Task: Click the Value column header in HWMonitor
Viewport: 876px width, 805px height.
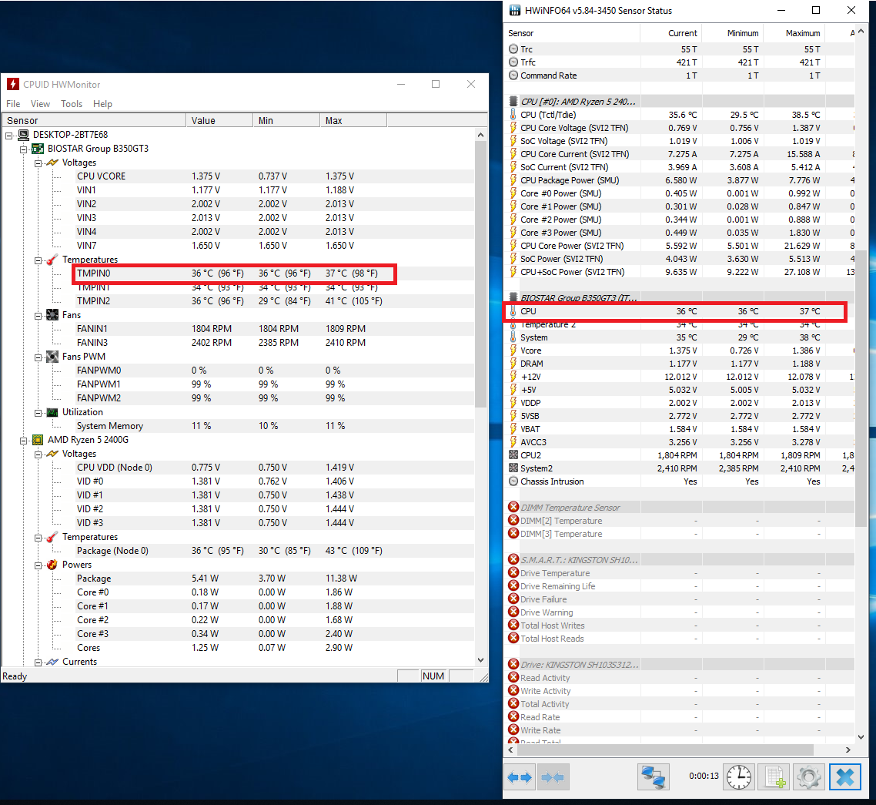Action: [203, 121]
